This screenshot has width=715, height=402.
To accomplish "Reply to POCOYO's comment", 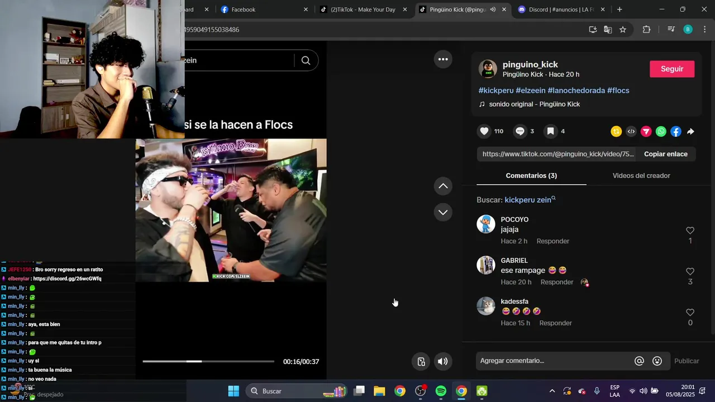I will click(x=553, y=241).
